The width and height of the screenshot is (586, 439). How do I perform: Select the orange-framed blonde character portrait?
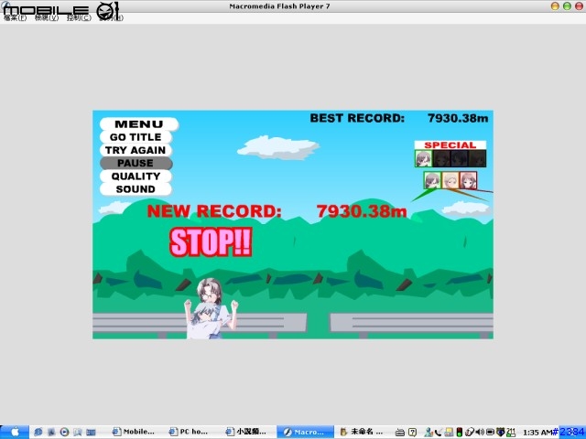450,180
